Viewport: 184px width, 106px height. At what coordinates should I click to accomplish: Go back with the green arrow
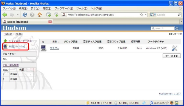pos(5,15)
